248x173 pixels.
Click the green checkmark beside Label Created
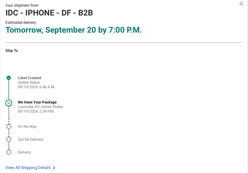(x=9, y=78)
